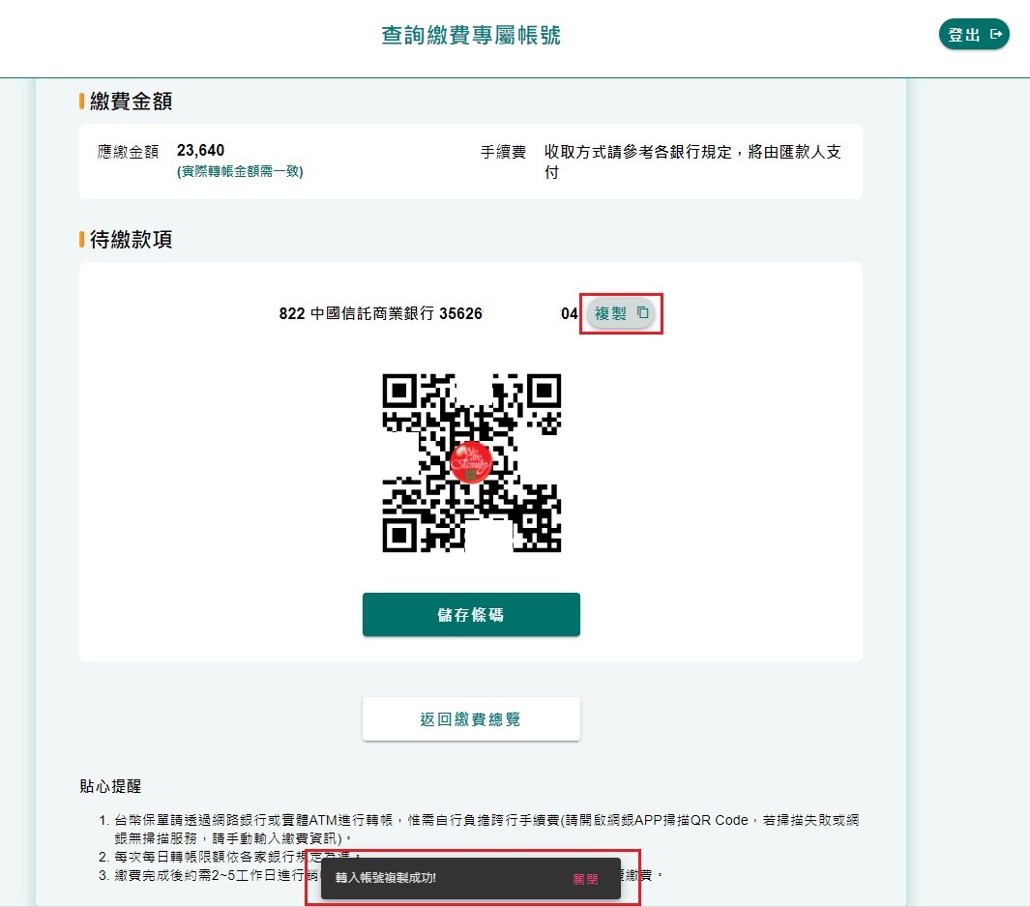Click the 貼心提醒 heading
The height and width of the screenshot is (907, 1030).
coord(110,786)
